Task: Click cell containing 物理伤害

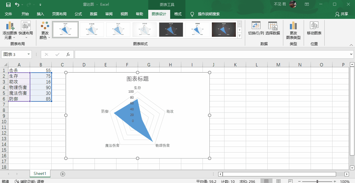Action: (x=19, y=87)
